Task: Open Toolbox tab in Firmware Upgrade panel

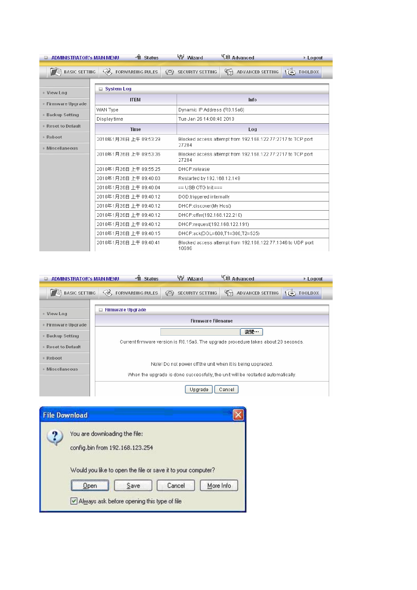Action: 302,293
